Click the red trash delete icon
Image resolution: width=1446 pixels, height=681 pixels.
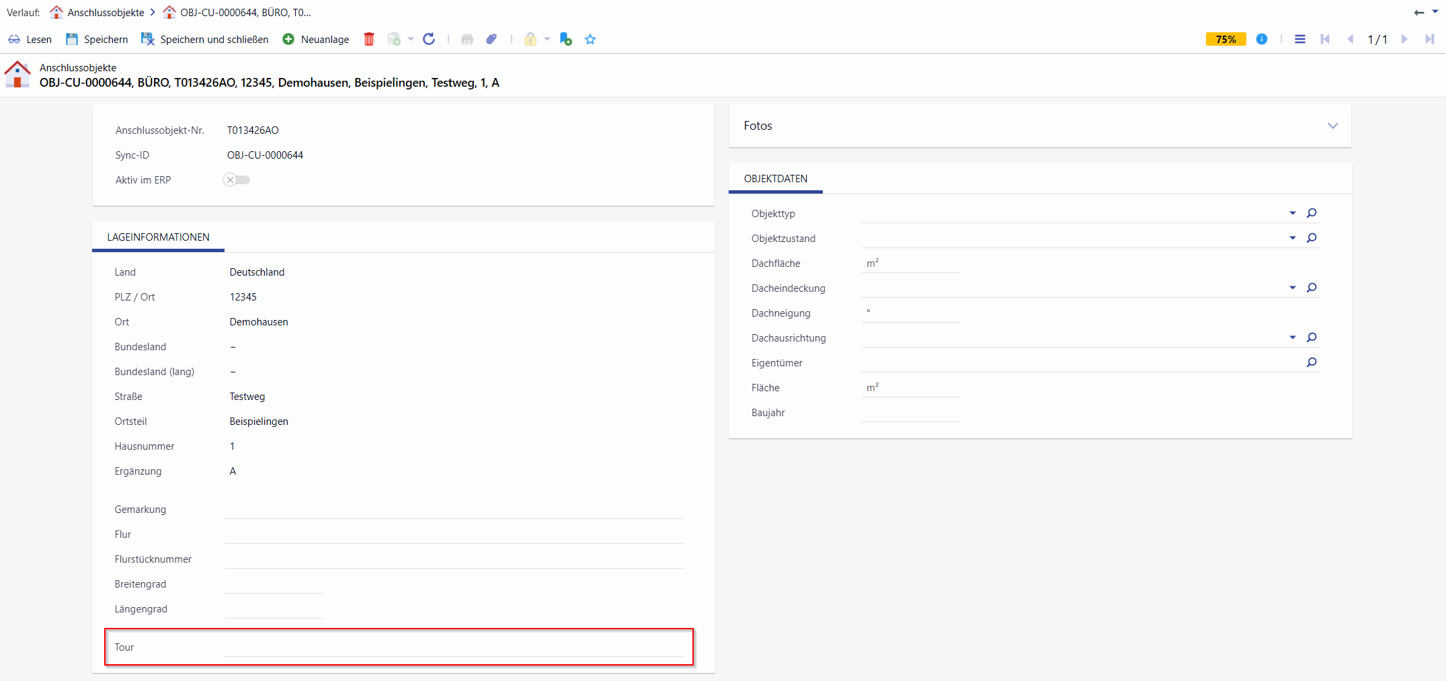pyautogui.click(x=369, y=39)
